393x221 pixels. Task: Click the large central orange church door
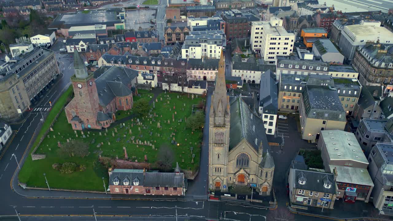point(241,179)
